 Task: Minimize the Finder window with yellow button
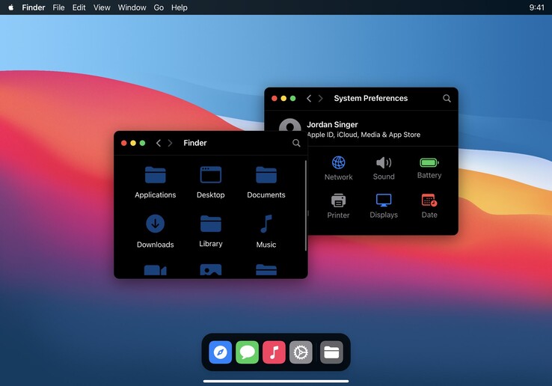pyautogui.click(x=133, y=143)
